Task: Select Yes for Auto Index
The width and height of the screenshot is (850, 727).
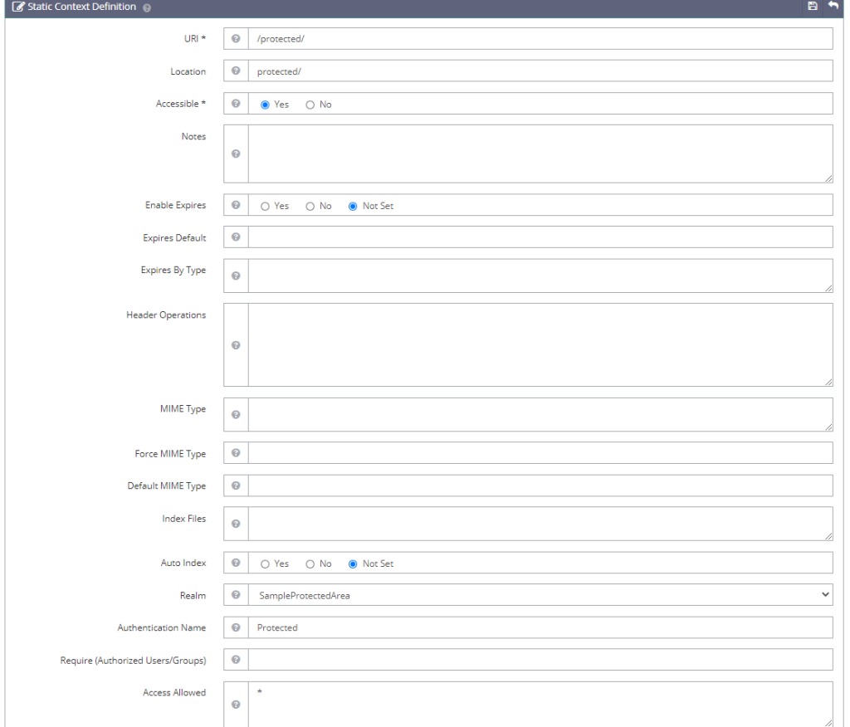Action: tap(266, 564)
